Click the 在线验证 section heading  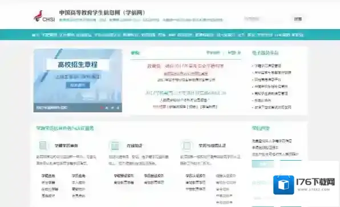point(135,145)
